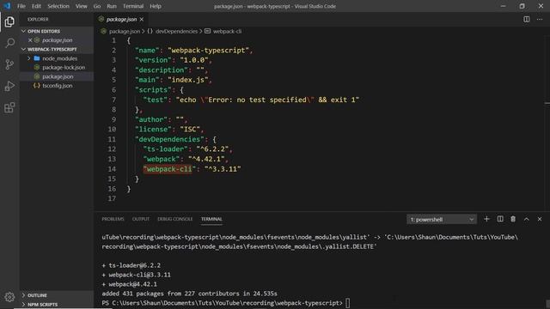The width and height of the screenshot is (550, 309).
Task: Open the Explorer view in activity bar
Action: [9, 21]
